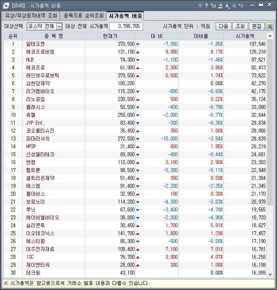Select stock 에이비엘바이오
The width and height of the screenshot is (277, 290).
[x=43, y=217]
